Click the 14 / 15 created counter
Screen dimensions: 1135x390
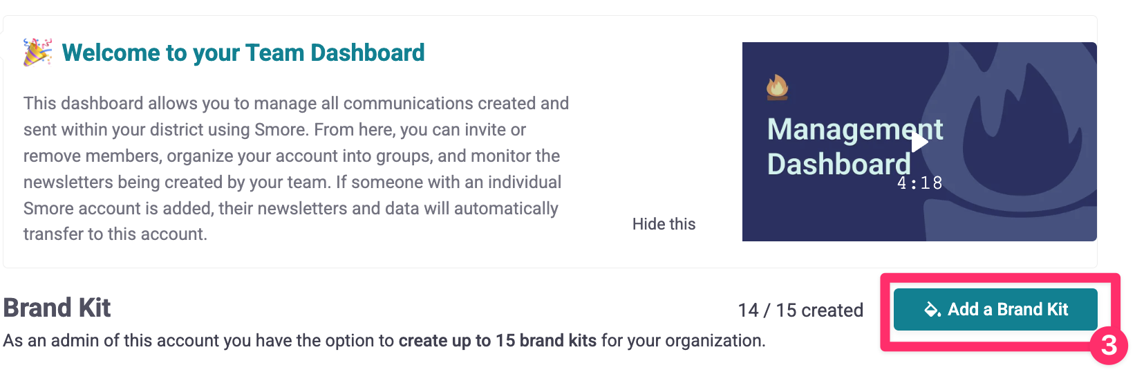[x=800, y=310]
